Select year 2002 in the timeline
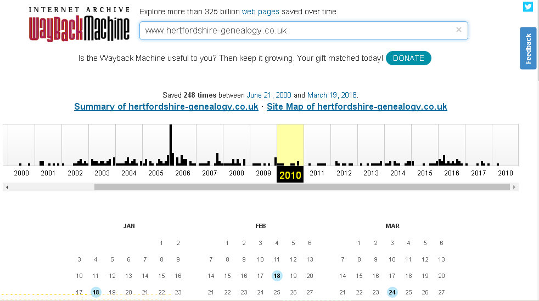539x301 pixels. 75,173
